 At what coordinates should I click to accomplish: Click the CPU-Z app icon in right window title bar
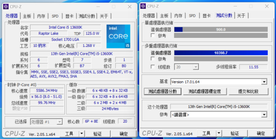point(143,6)
